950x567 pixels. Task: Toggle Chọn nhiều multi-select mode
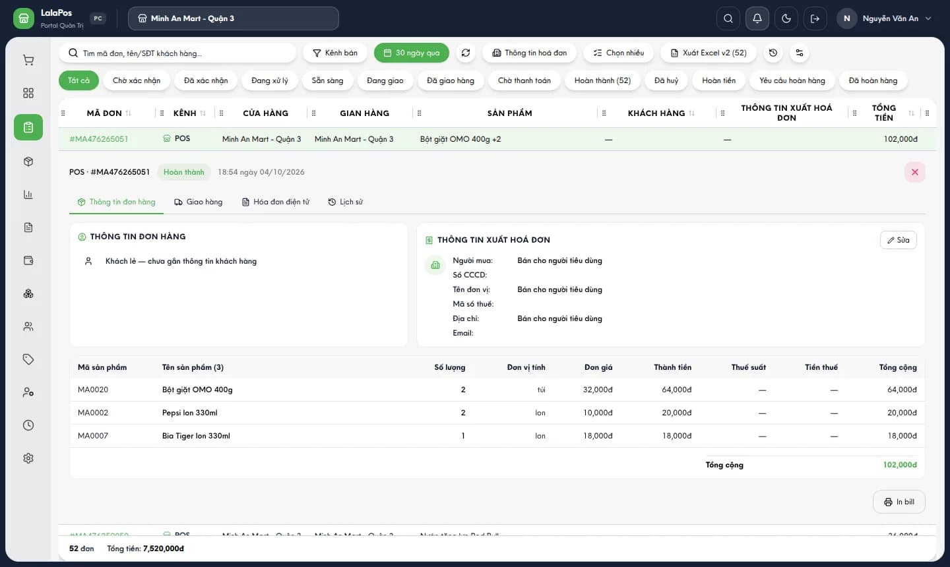(619, 53)
